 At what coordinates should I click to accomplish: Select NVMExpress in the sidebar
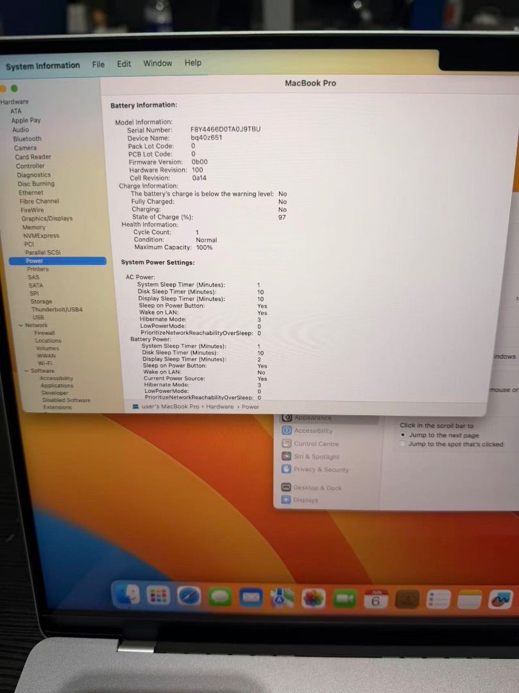(40, 235)
